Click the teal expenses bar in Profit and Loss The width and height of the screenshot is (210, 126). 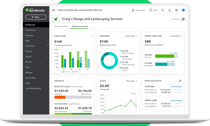161,64
